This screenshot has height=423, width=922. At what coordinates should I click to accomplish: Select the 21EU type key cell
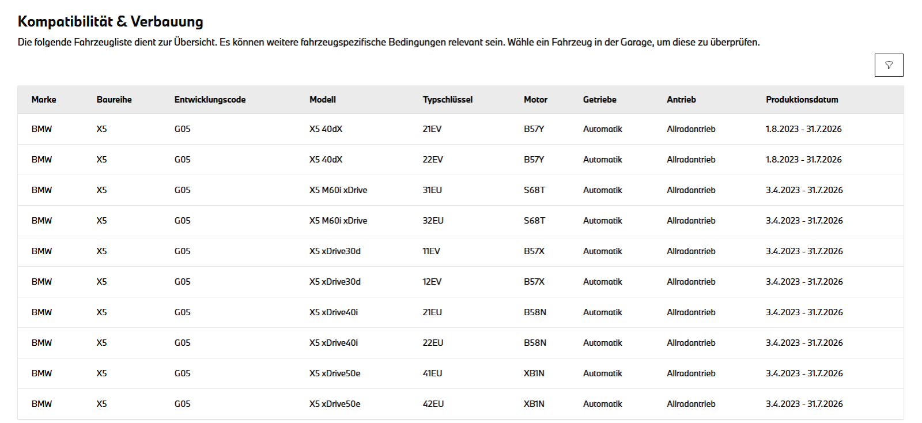[432, 312]
